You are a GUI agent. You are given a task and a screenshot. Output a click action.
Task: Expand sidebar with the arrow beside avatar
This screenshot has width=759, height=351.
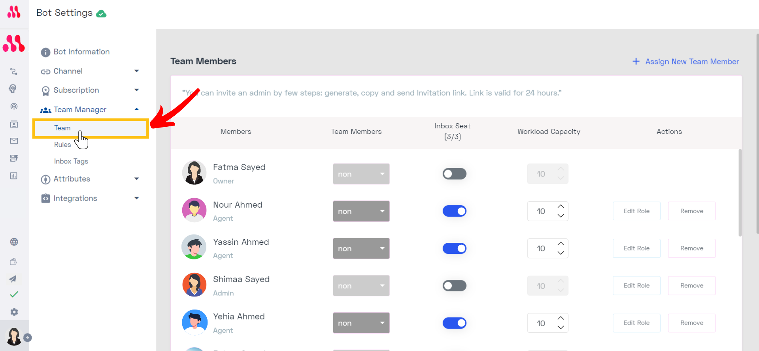coord(28,338)
